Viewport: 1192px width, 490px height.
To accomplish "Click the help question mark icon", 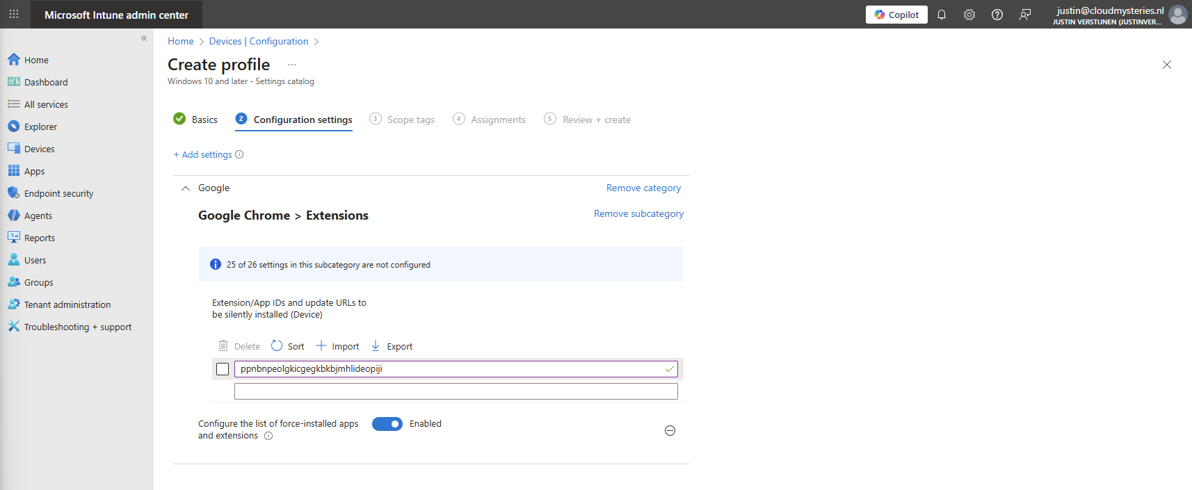I will tap(997, 15).
